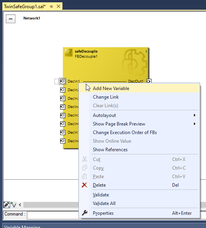The image size is (206, 228).
Task: Click the Paste clipboard icon
Action: [x=84, y=177]
